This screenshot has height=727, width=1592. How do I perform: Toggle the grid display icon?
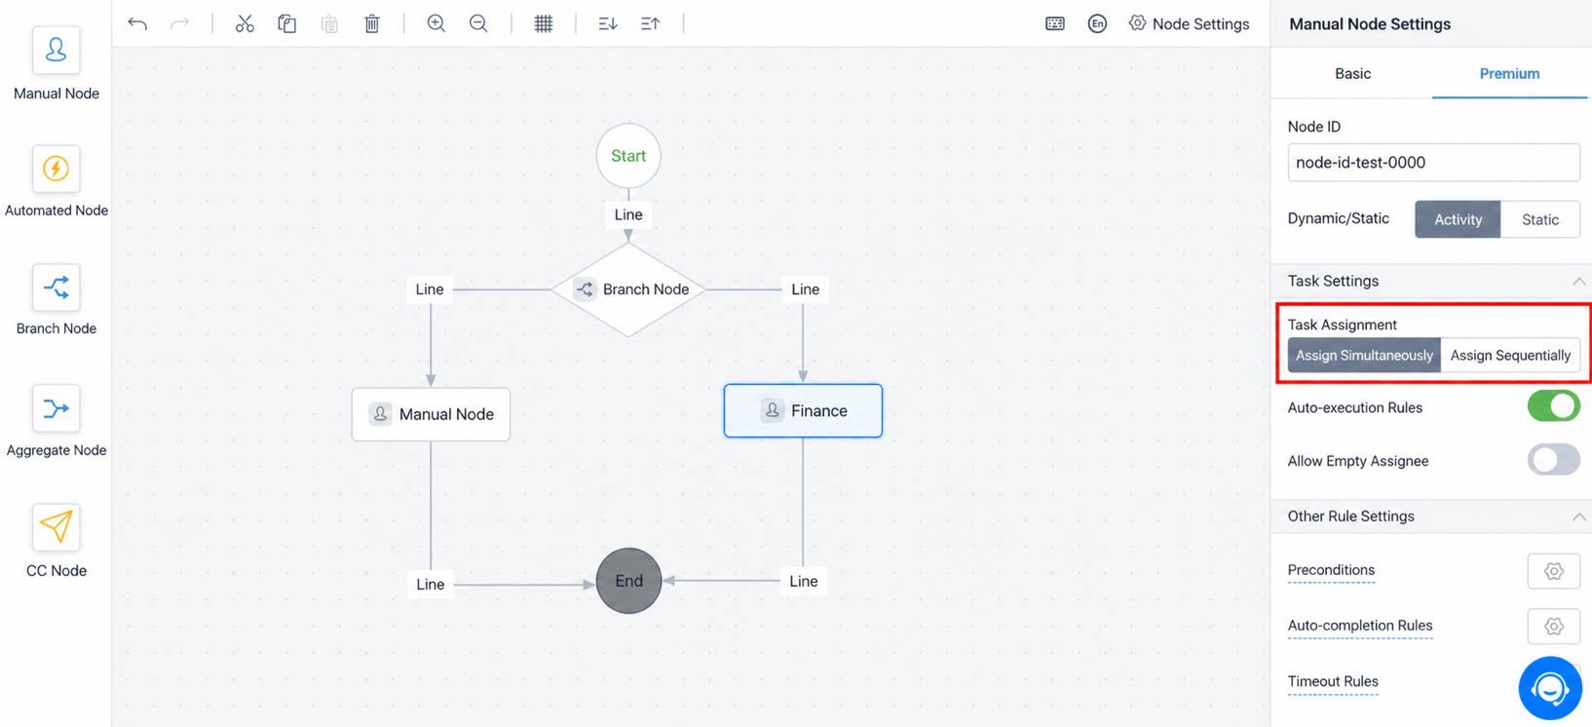(544, 23)
